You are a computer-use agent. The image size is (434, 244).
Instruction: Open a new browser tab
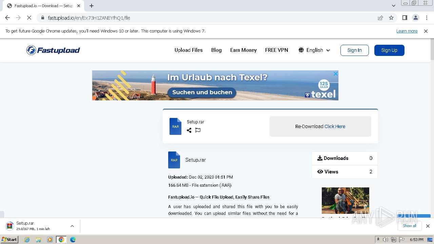pos(92,6)
